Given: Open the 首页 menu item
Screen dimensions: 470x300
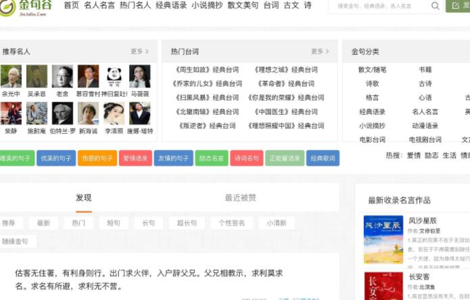Looking at the screenshot, I should [71, 5].
